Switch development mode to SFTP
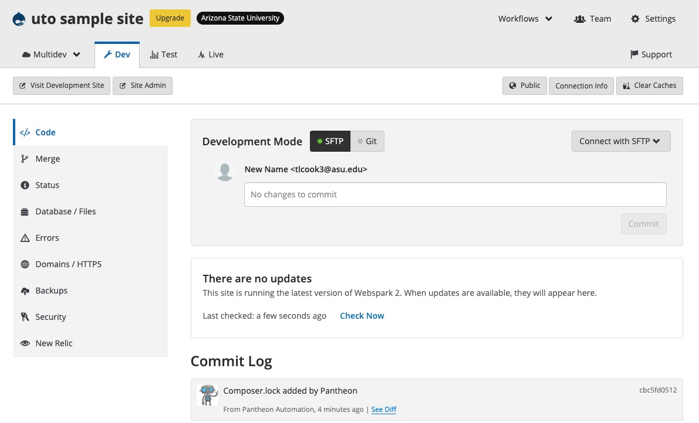Image resolution: width=699 pixels, height=423 pixels. [330, 141]
